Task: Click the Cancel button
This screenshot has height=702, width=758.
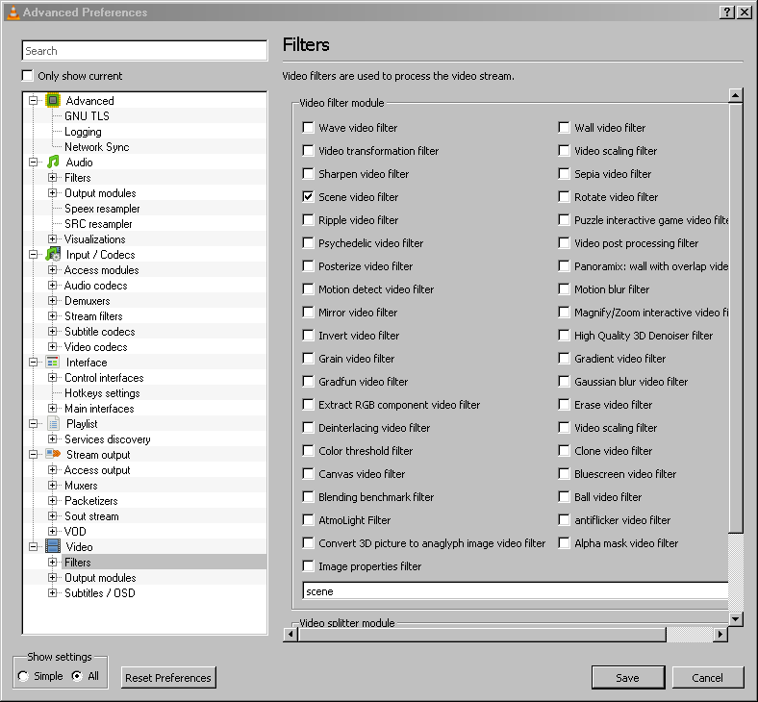Action: coord(707,677)
